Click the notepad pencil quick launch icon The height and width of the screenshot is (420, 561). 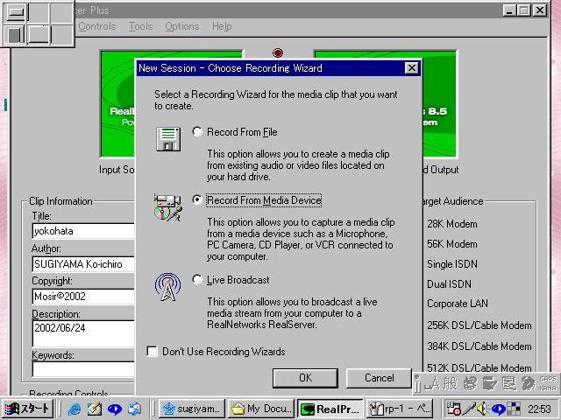[x=95, y=409]
